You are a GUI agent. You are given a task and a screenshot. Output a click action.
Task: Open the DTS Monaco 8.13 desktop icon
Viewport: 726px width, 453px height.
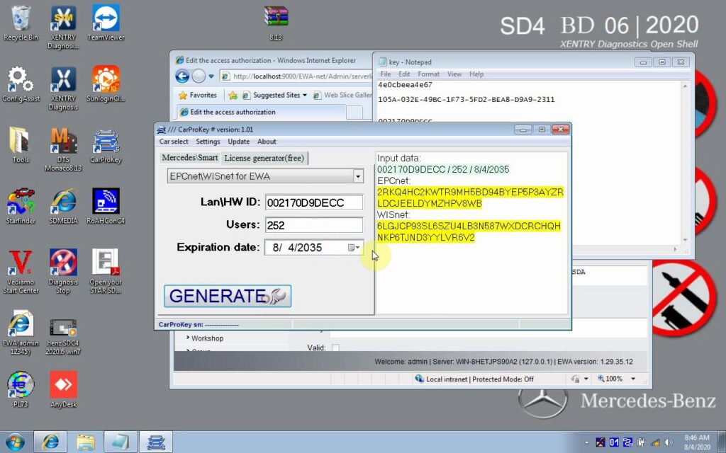click(63, 142)
